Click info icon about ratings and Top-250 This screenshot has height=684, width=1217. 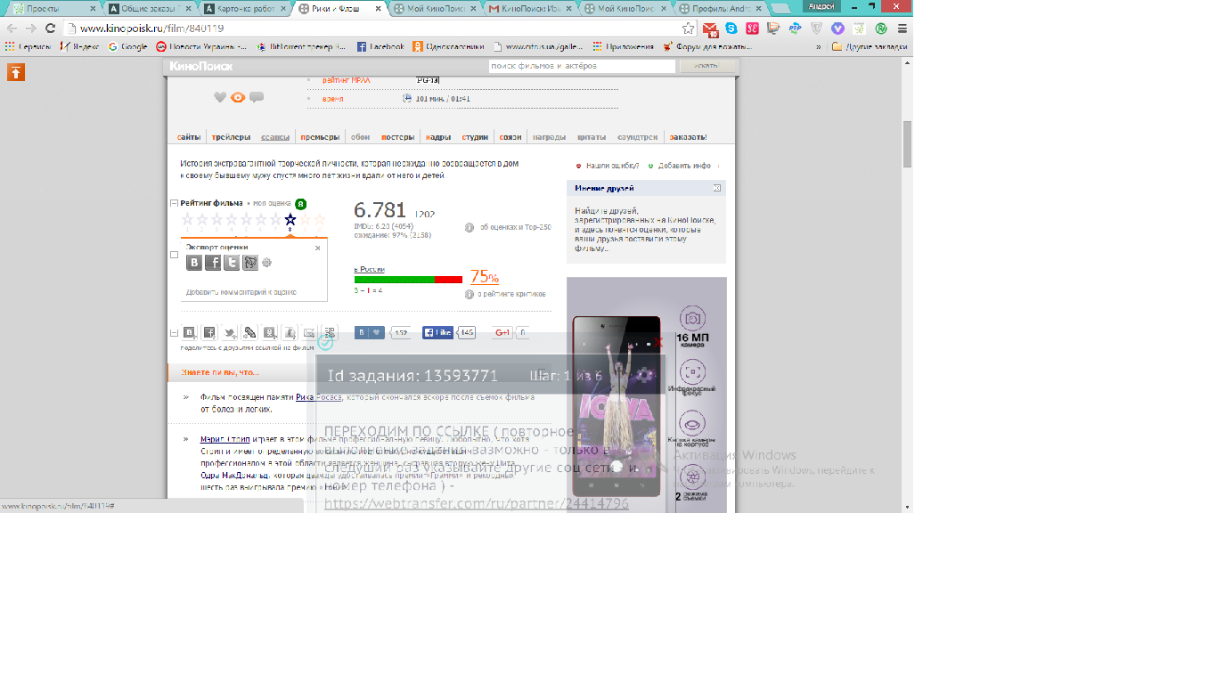470,227
